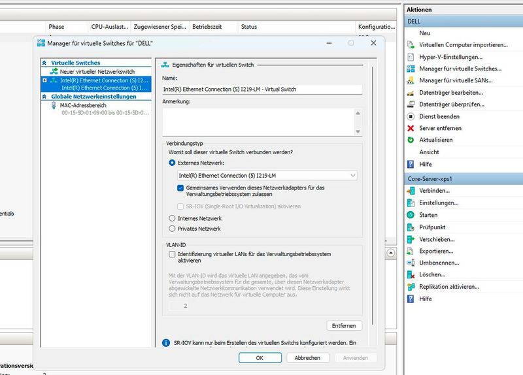
Task: Click the SR-IOV aktivieren checkbox
Action: pos(180,206)
